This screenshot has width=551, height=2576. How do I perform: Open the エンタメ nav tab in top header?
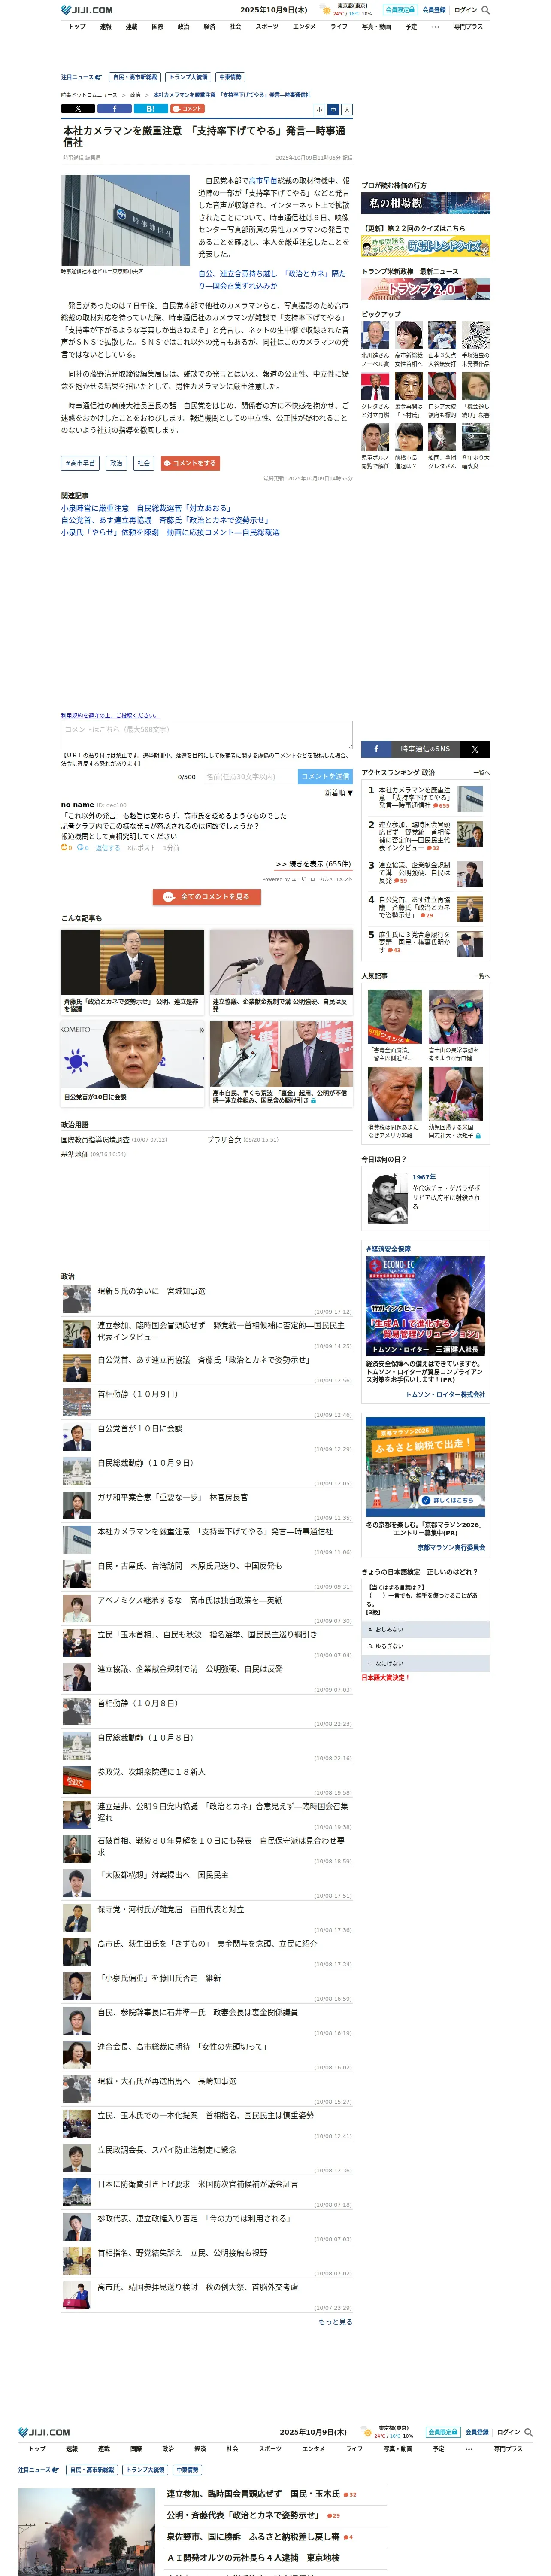304,27
